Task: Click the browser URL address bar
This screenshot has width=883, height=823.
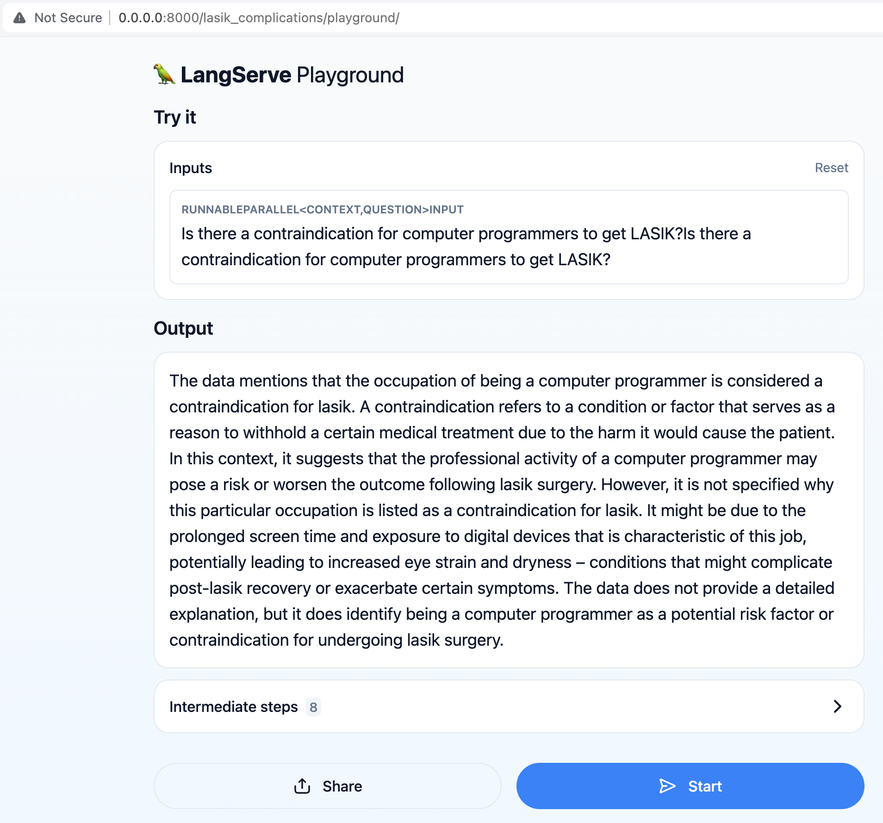Action: coord(259,18)
